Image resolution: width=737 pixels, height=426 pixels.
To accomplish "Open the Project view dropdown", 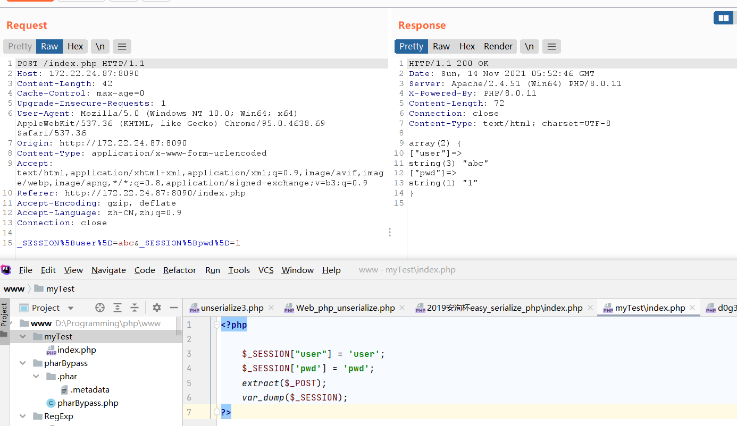I will tap(71, 308).
